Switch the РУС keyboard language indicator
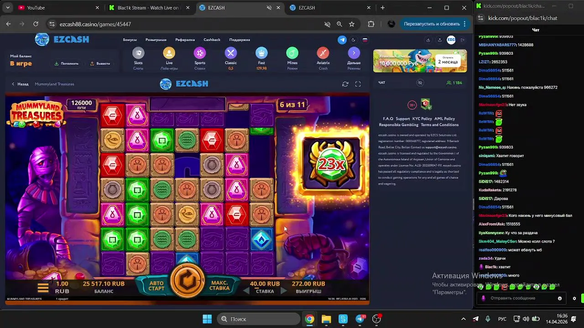 click(x=502, y=319)
